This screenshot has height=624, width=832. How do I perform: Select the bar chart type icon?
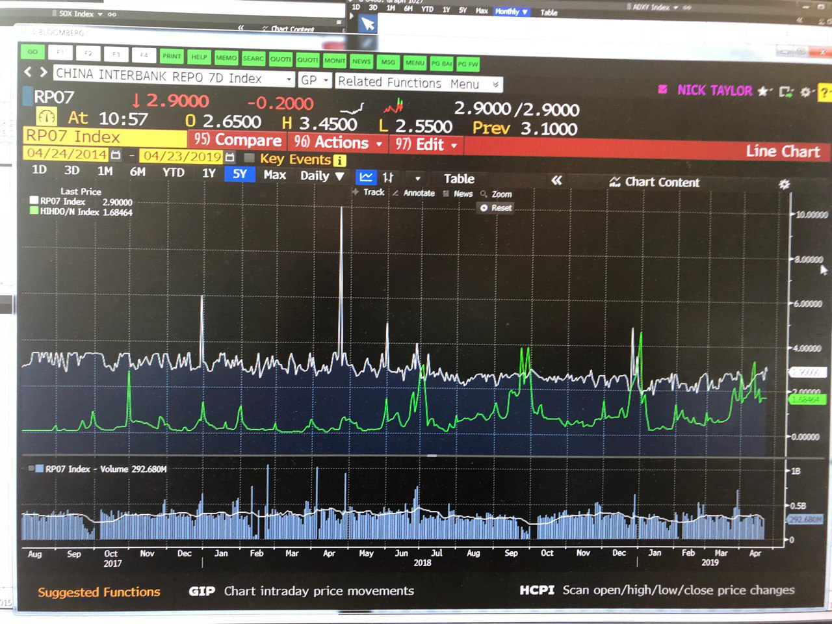point(388,177)
